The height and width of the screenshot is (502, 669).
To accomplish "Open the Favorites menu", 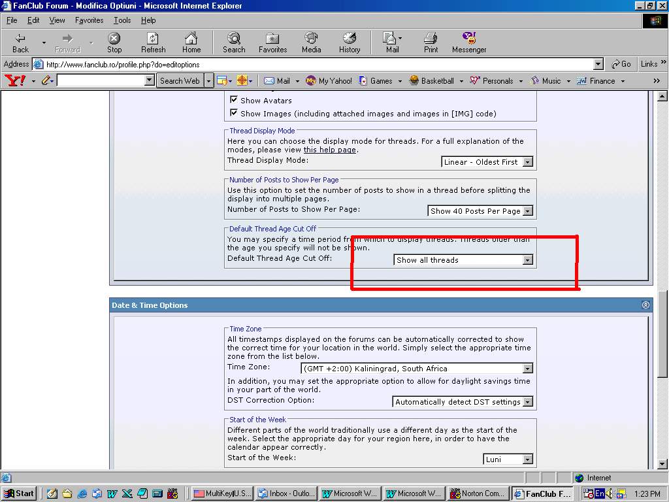I will tap(89, 20).
